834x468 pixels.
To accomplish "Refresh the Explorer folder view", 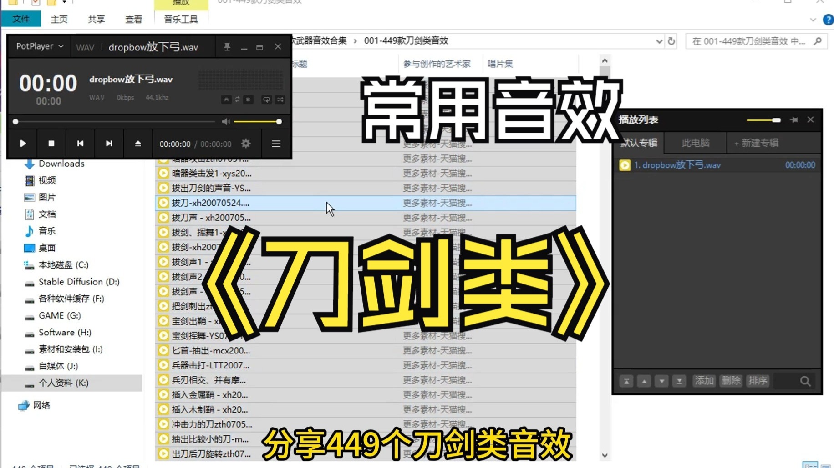I will click(671, 41).
